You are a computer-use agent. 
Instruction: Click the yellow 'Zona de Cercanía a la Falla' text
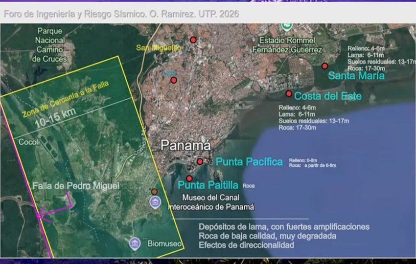(x=65, y=99)
